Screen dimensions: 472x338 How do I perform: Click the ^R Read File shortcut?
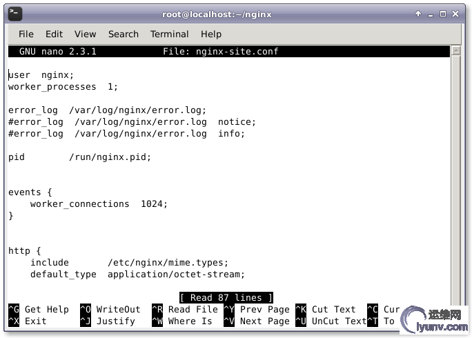coord(185,310)
